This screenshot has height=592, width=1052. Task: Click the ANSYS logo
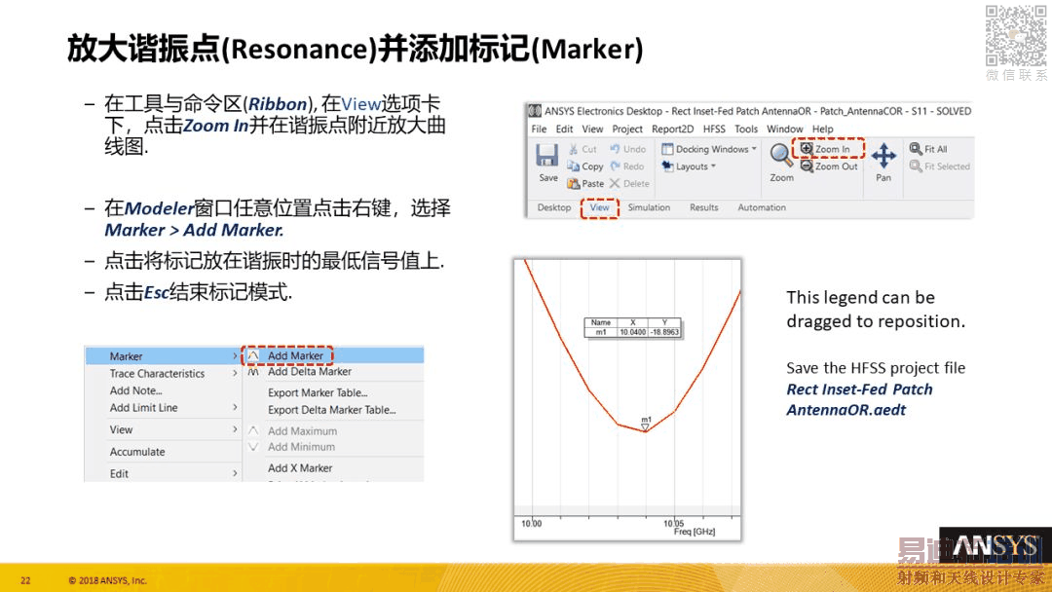[995, 546]
